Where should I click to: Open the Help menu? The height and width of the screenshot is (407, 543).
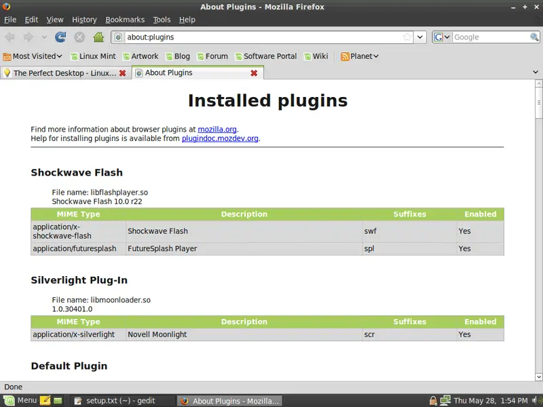(x=187, y=20)
